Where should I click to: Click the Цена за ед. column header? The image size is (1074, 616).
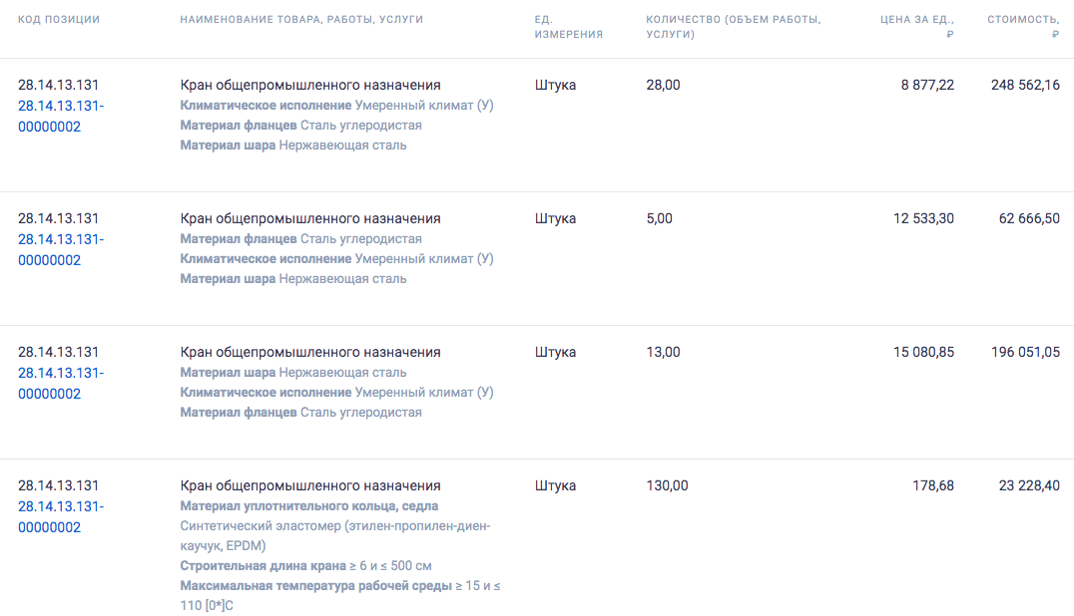click(916, 27)
